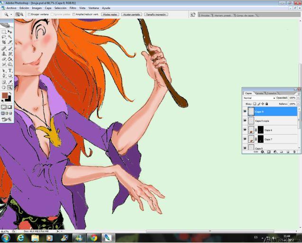
Task: Switch to the Canales tab
Action: point(259,93)
